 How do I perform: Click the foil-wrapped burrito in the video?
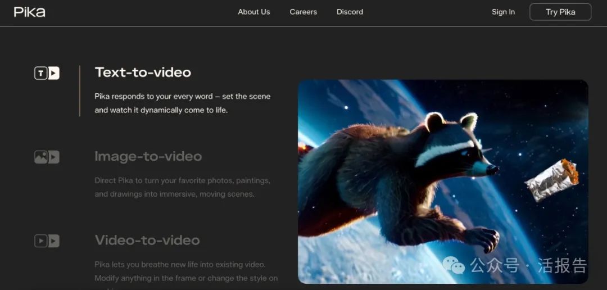pos(551,180)
